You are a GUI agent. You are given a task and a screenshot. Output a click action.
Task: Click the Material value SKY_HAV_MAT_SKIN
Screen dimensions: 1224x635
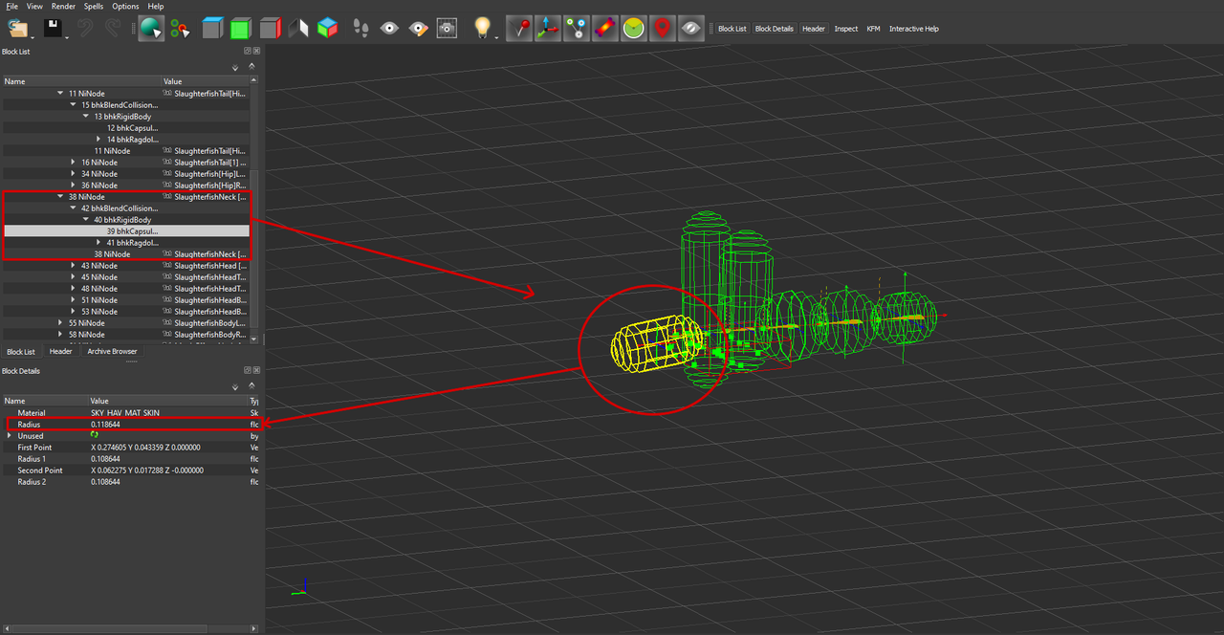point(125,412)
